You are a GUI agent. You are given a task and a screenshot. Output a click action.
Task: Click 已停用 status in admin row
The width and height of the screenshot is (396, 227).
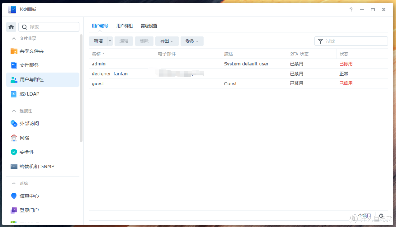click(346, 64)
